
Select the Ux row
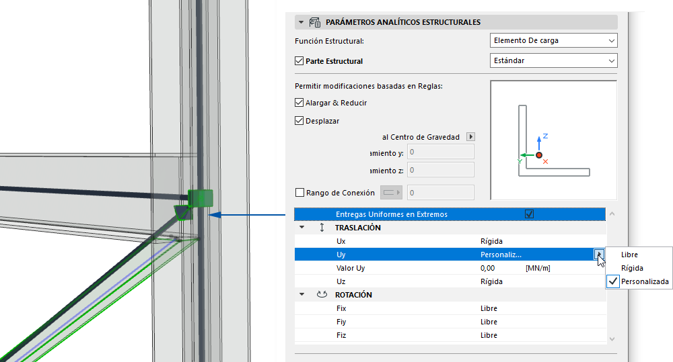pos(450,241)
